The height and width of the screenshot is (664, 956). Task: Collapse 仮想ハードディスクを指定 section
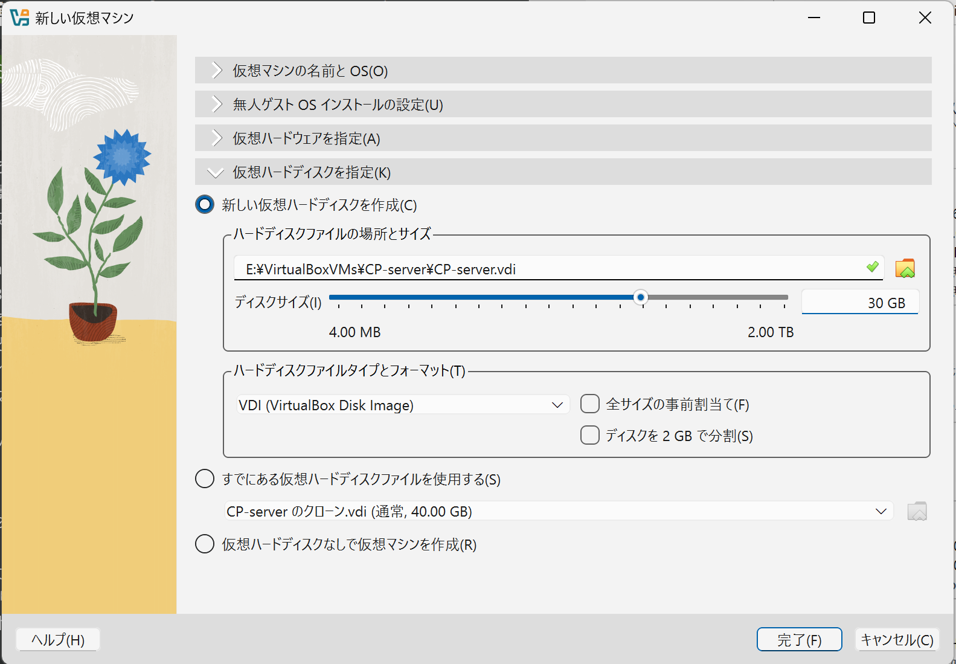click(x=563, y=172)
